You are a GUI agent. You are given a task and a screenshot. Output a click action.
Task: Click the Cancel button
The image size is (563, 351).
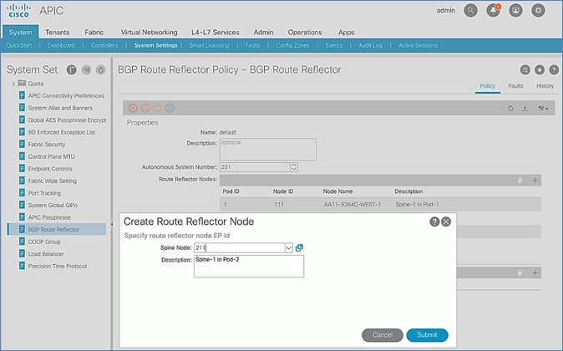(383, 335)
